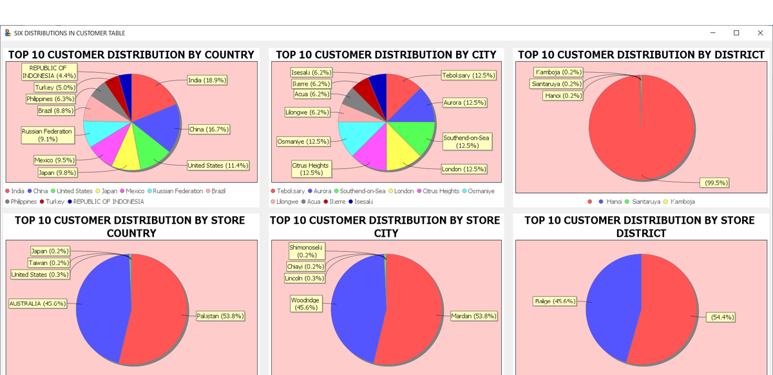Click the 'China (16.7%)' slice label

[209, 129]
